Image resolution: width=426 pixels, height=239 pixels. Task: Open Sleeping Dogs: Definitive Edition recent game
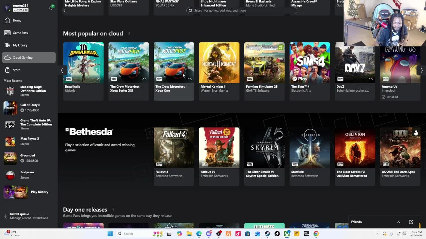click(29, 91)
